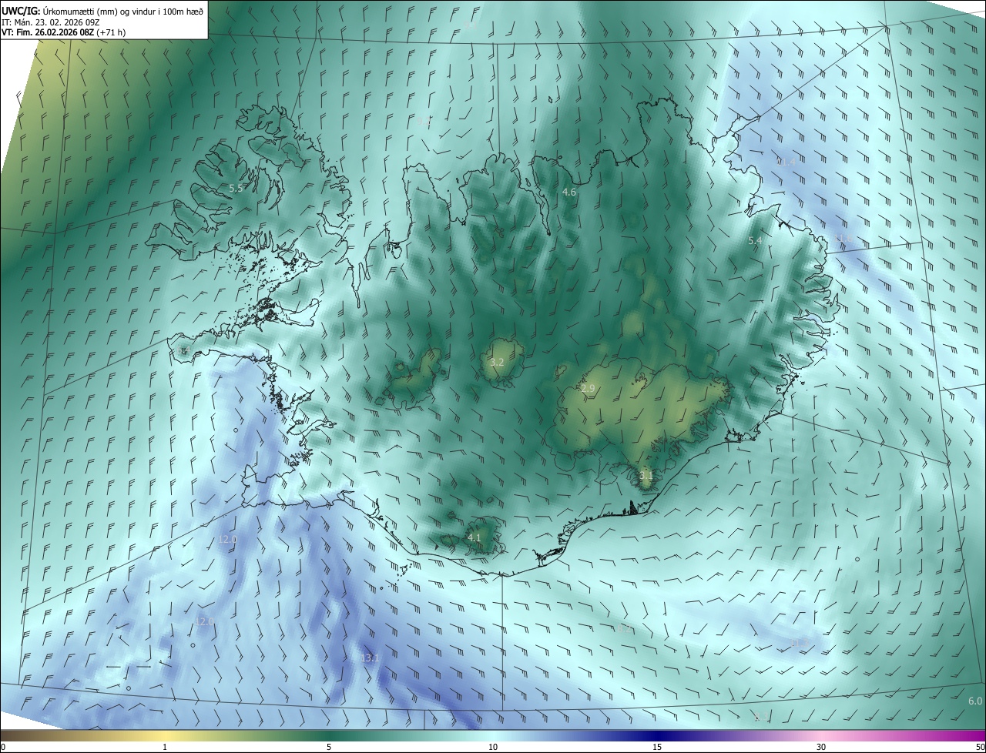Click the 5.4 value in northeast Iceland
The height and width of the screenshot is (753, 986).
coord(755,241)
